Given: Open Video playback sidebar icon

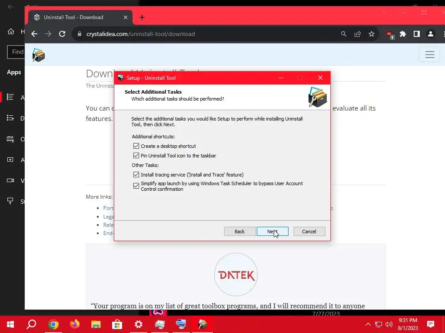Looking at the screenshot, I should coord(10,180).
